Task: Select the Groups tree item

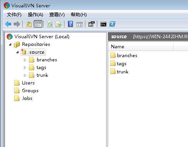Action: pos(30,91)
